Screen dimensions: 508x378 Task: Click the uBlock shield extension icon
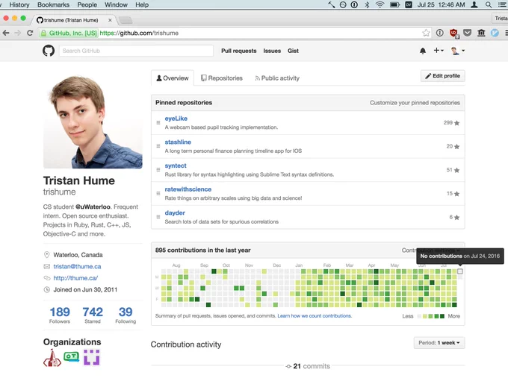click(453, 33)
